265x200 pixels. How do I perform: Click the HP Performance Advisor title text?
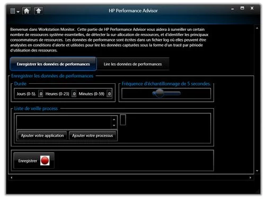point(133,11)
